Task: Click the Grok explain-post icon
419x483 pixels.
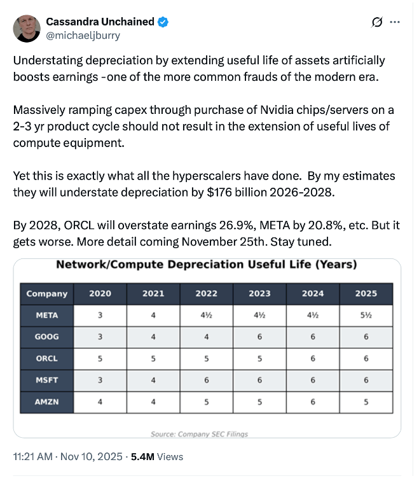Action: 377,22
